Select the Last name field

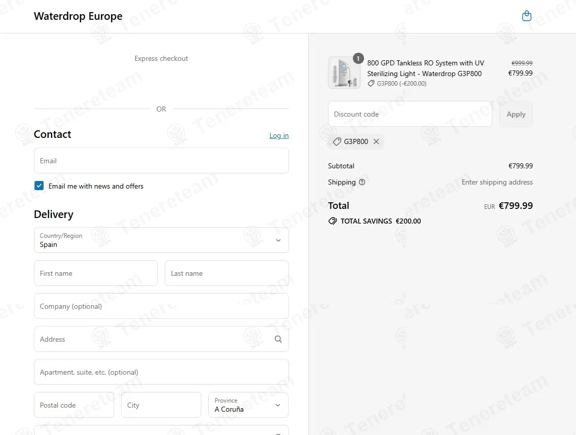[x=227, y=273]
